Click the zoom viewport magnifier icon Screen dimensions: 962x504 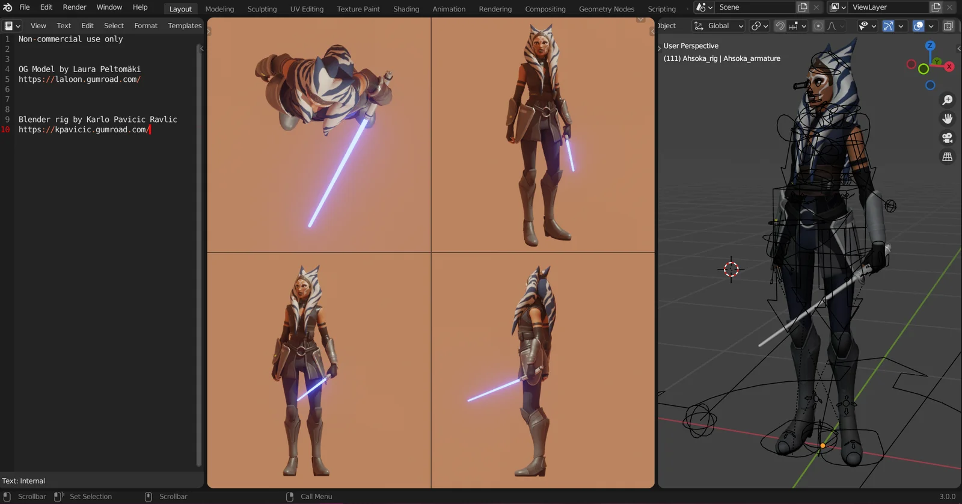[x=948, y=100]
